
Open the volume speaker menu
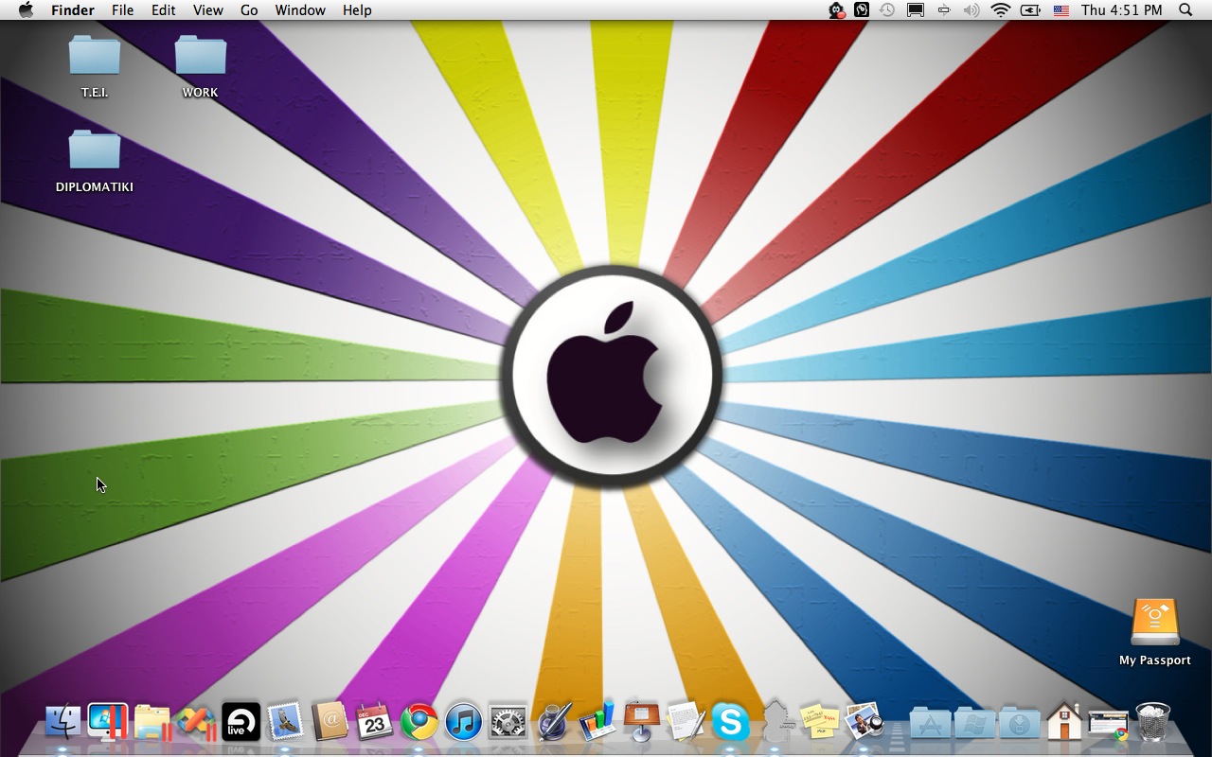(x=971, y=10)
